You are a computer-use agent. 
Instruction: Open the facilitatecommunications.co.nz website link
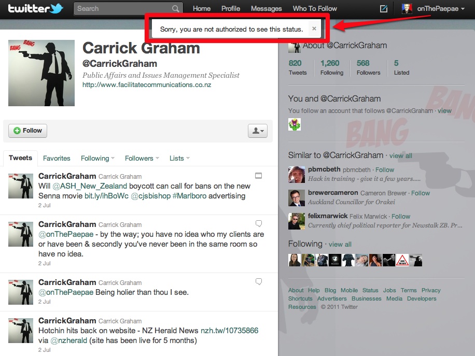pos(147,85)
